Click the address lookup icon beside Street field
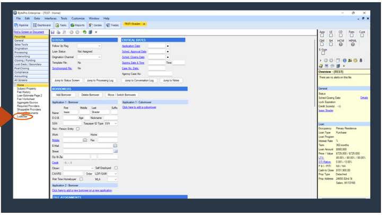 tap(115, 151)
